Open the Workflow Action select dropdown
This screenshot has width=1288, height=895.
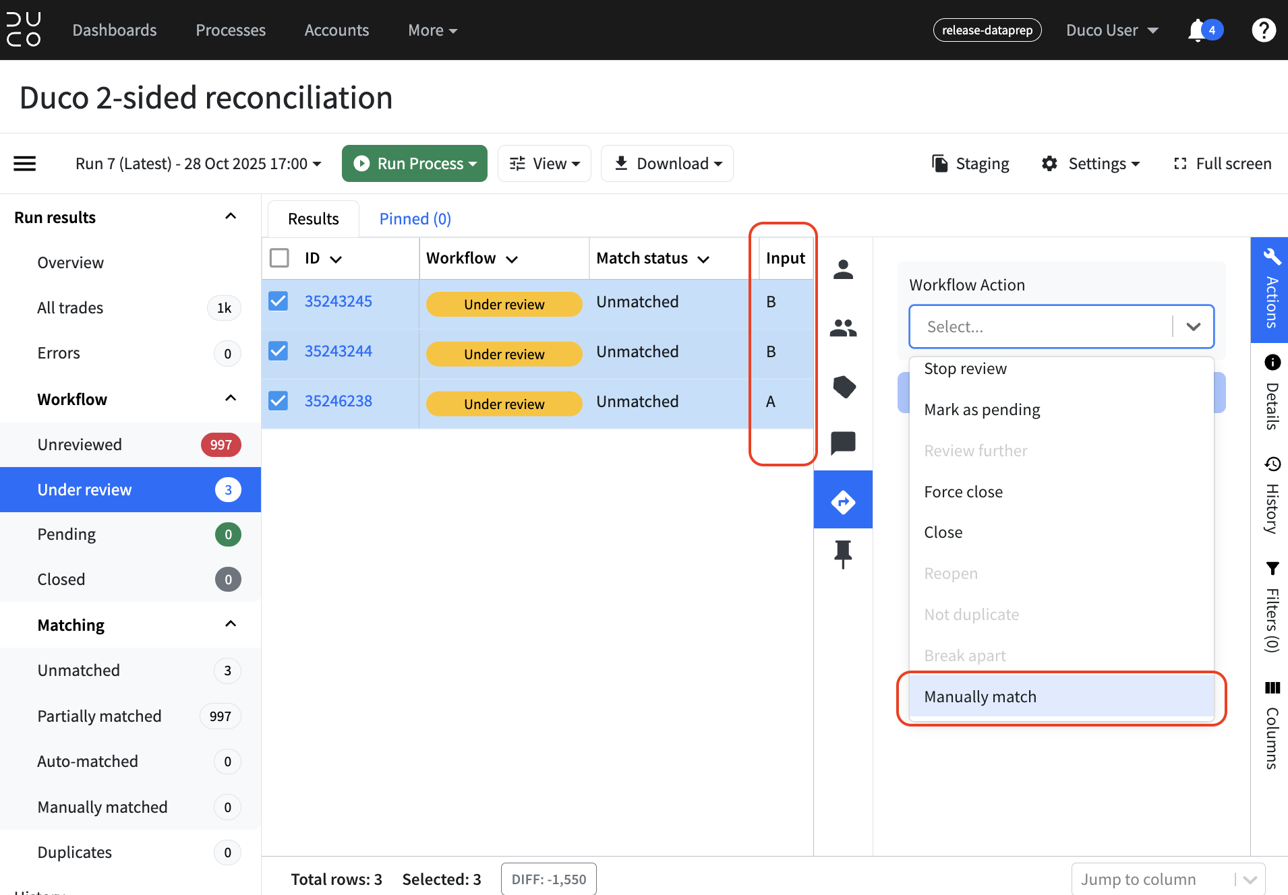[x=1061, y=327]
